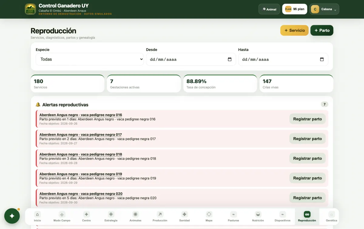Switch to the Genética tab

(331, 217)
